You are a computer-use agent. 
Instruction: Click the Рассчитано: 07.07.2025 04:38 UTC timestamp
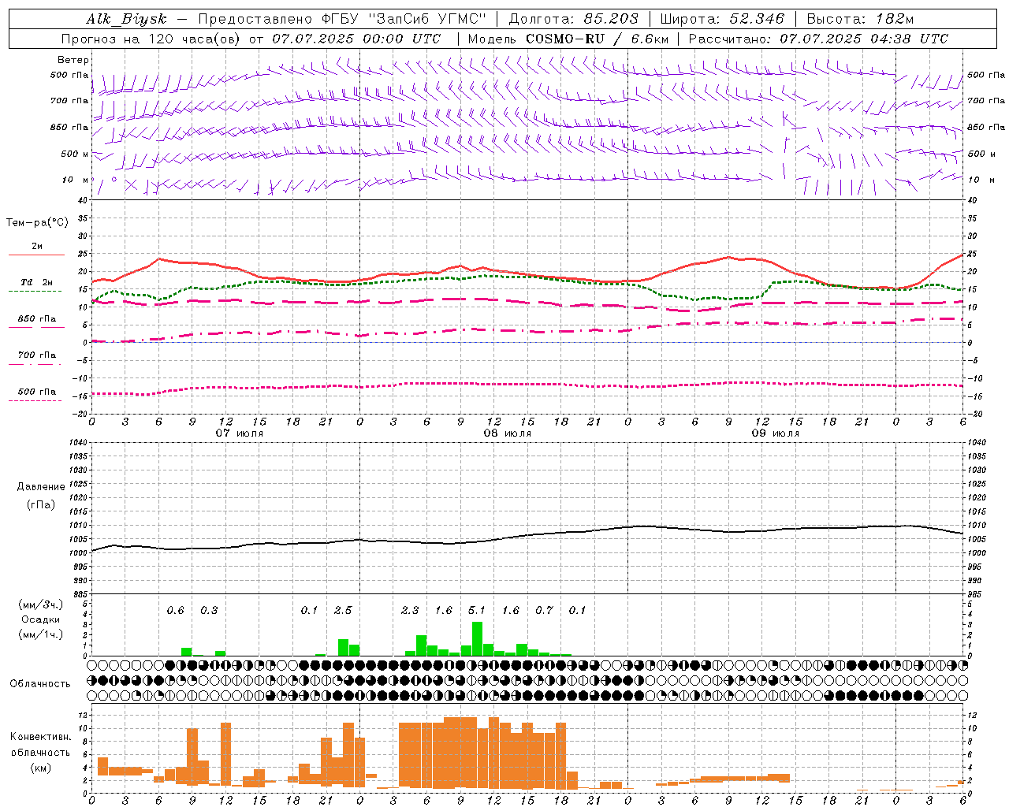point(818,39)
